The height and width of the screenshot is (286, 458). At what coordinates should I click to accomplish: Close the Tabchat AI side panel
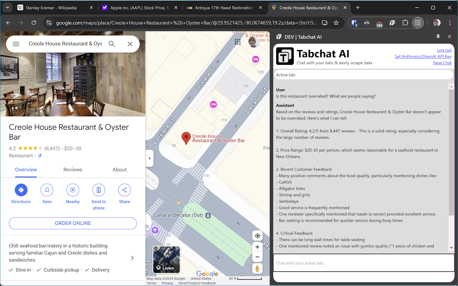click(449, 37)
